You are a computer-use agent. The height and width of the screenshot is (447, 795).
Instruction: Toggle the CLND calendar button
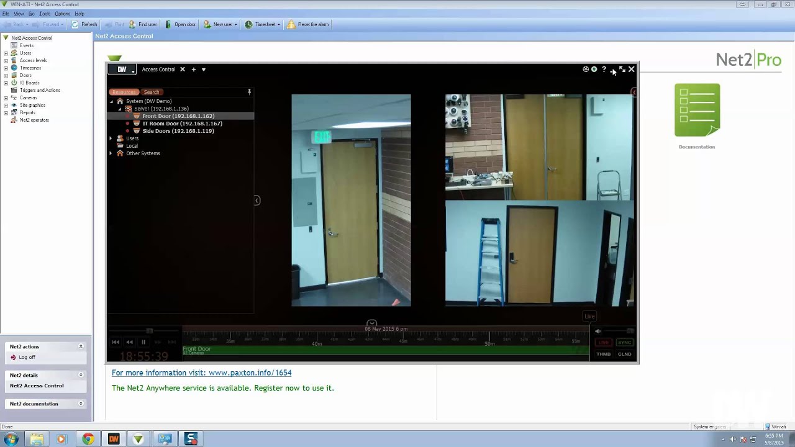click(624, 354)
